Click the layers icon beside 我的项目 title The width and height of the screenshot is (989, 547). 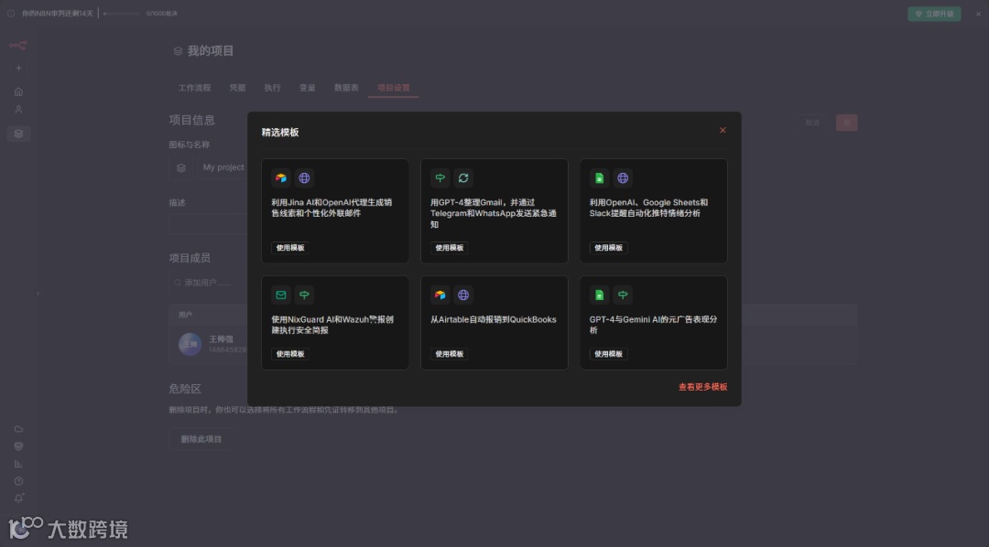pyautogui.click(x=178, y=51)
